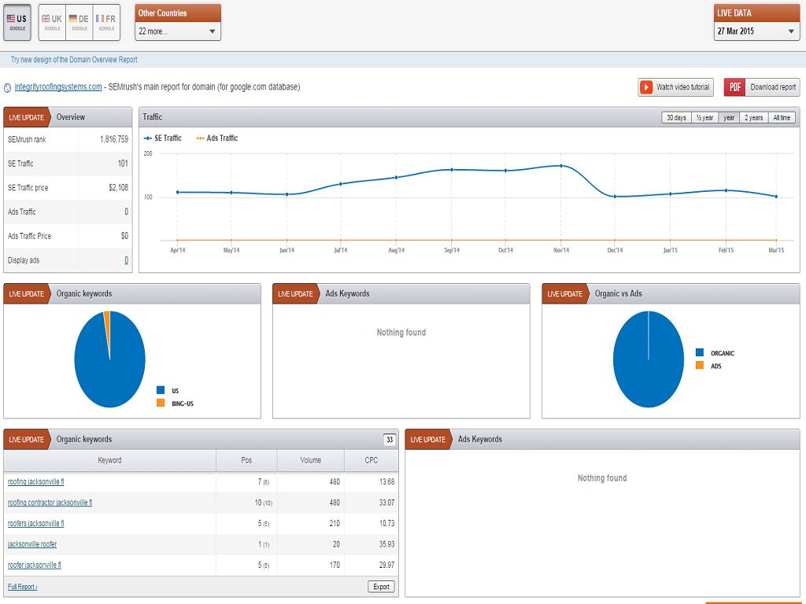Open the Live Data date dropdown
The width and height of the screenshot is (806, 604).
pyautogui.click(x=756, y=31)
